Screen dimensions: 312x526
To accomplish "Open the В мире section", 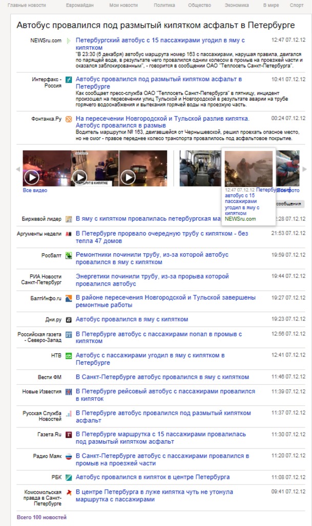I will pos(271,5).
